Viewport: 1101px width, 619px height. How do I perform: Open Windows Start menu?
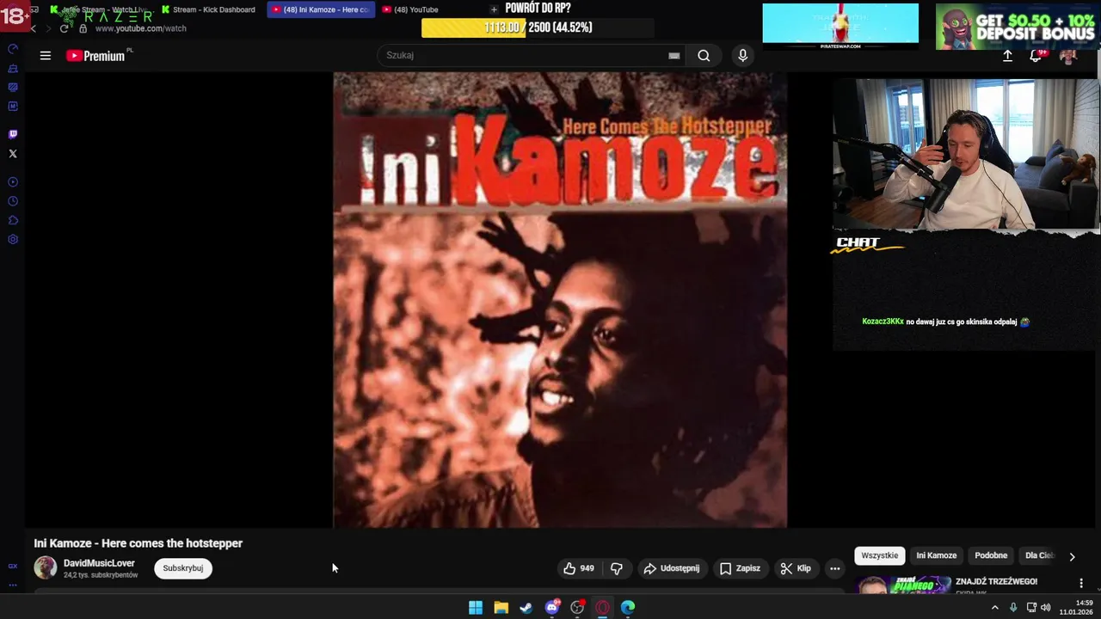476,608
